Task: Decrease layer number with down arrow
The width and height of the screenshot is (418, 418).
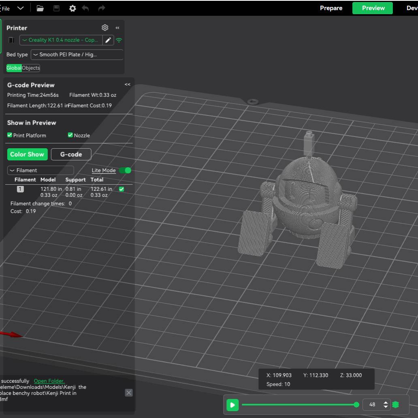Action: point(386,407)
